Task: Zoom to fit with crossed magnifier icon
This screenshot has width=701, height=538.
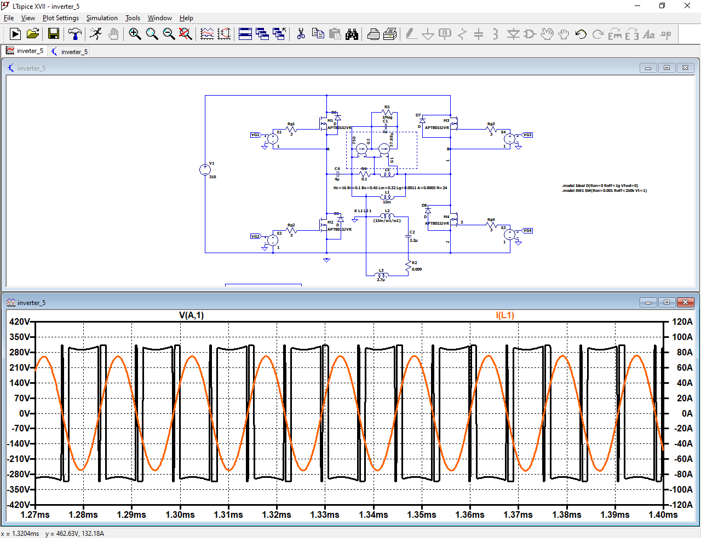Action: tap(186, 34)
